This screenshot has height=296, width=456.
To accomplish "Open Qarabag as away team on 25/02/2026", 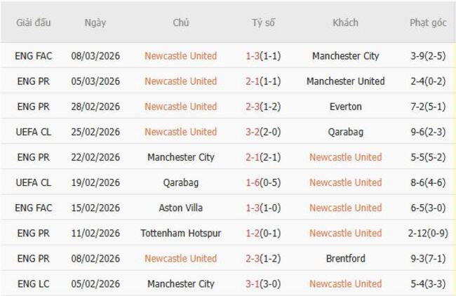I will (x=345, y=132).
